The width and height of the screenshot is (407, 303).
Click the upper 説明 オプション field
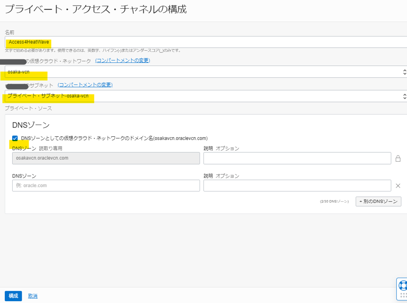click(297, 158)
